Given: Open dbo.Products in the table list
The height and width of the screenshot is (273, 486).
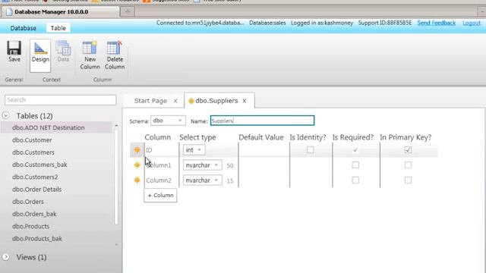Looking at the screenshot, I should point(30,226).
